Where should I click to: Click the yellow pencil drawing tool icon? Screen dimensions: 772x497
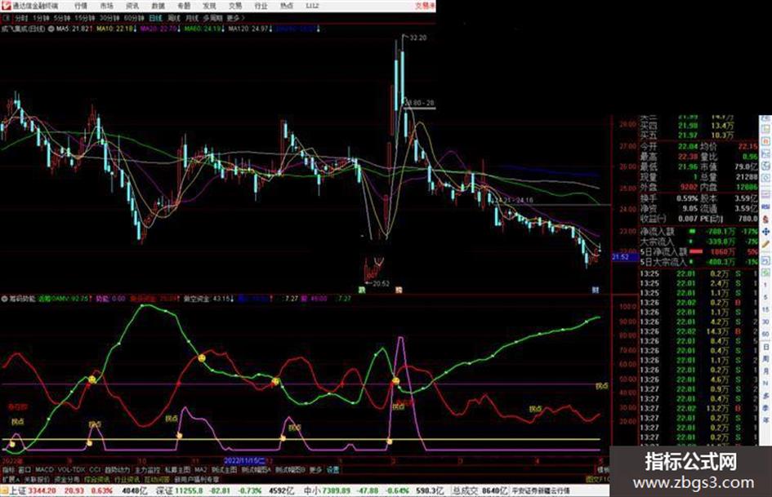765,244
